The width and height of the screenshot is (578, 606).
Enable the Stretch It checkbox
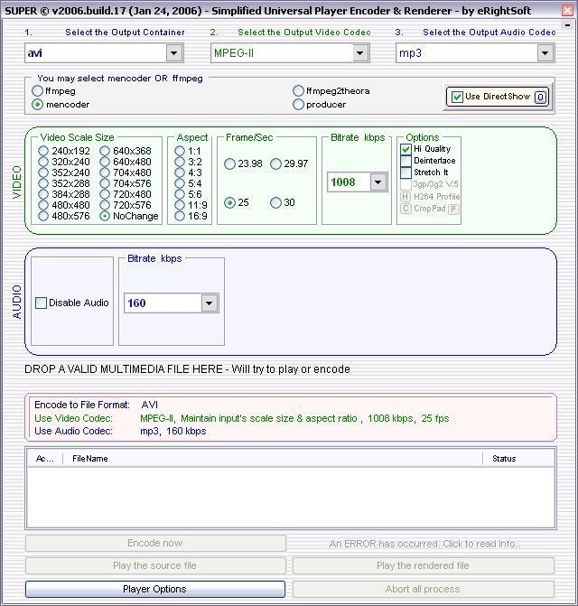pyautogui.click(x=406, y=172)
